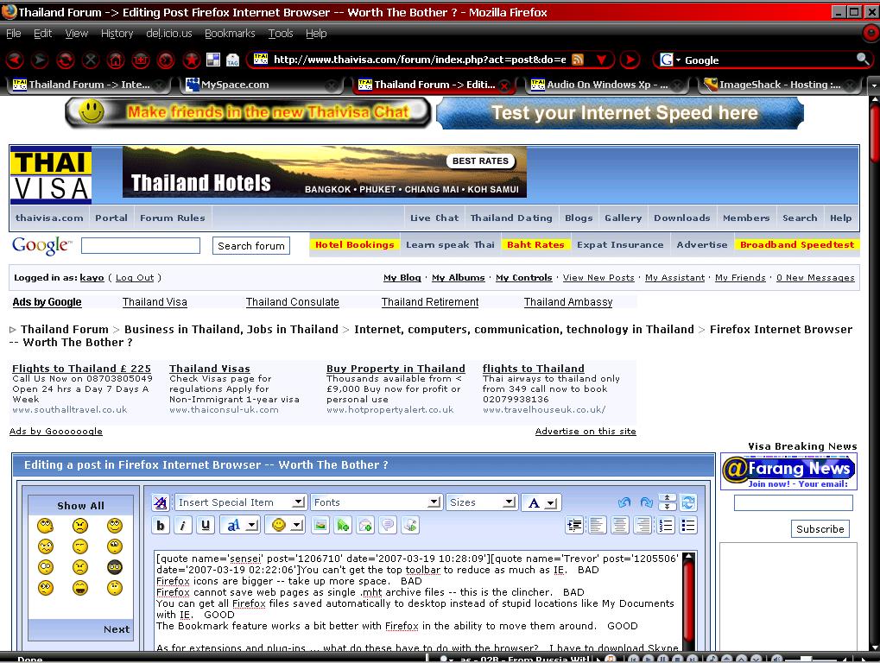
Task: Open the History menu
Action: coord(117,34)
